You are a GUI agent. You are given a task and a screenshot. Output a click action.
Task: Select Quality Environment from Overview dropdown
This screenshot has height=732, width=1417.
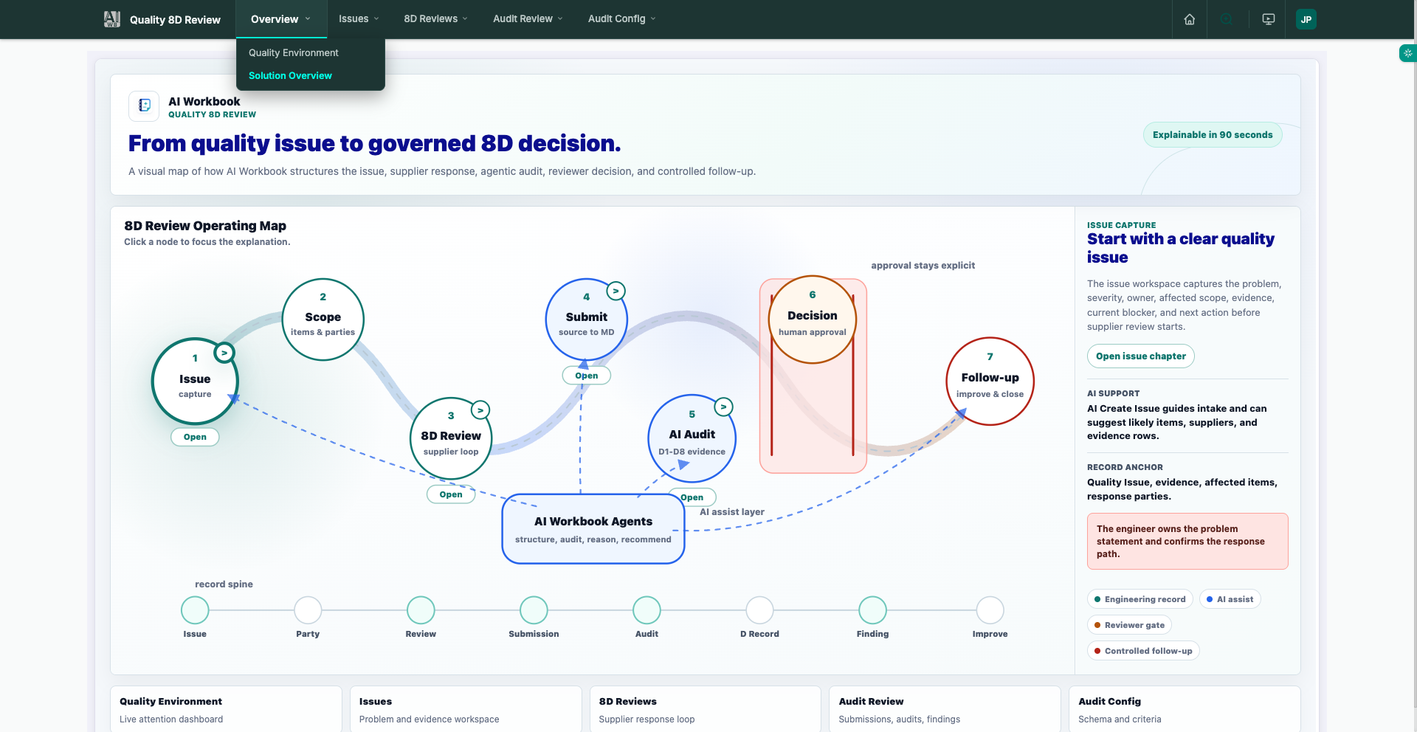294,52
